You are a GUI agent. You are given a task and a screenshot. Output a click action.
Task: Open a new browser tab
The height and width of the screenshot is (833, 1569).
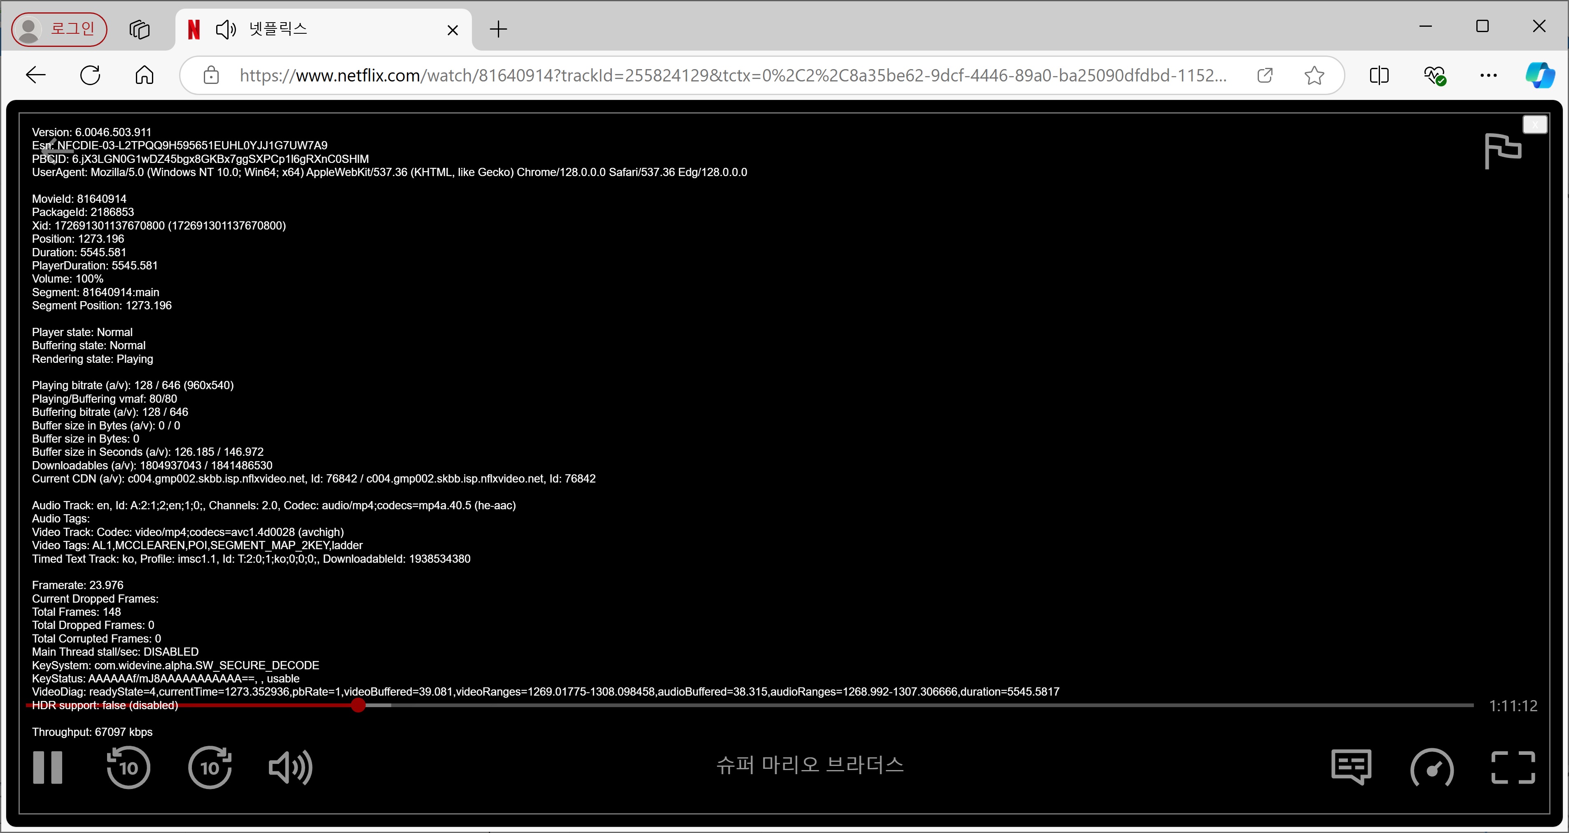(x=498, y=29)
